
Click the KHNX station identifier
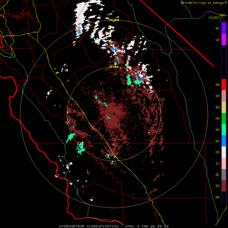click(x=130, y=226)
